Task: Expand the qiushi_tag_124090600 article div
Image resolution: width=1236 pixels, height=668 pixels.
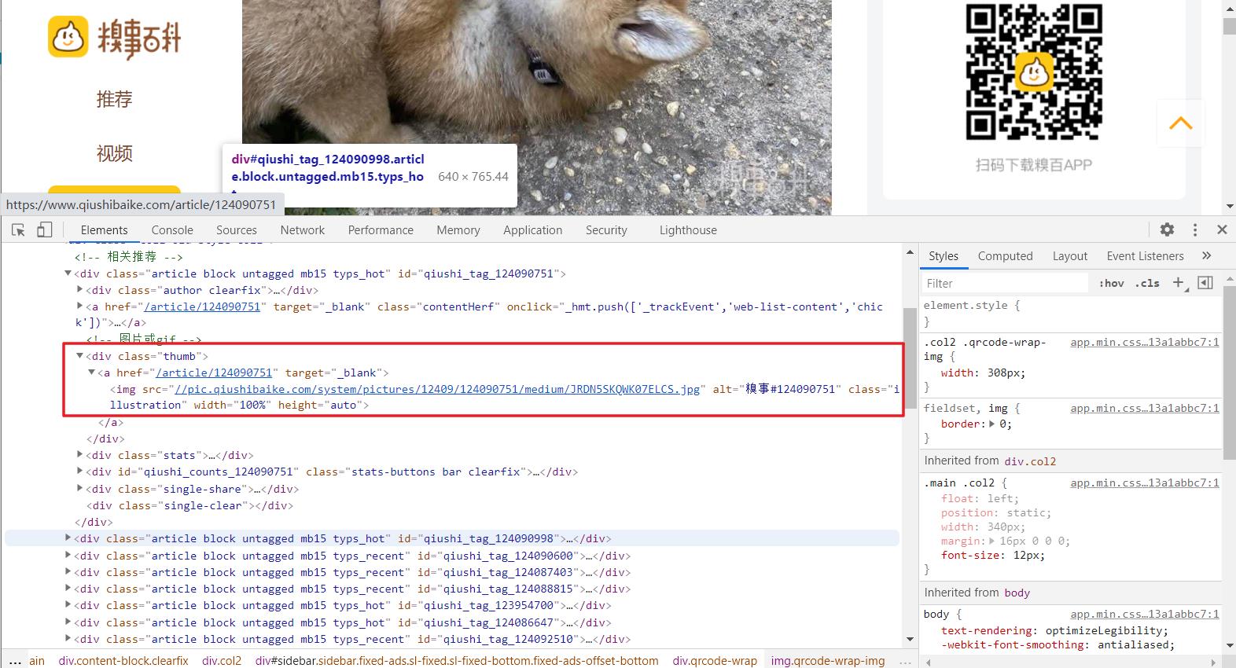Action: (68, 556)
